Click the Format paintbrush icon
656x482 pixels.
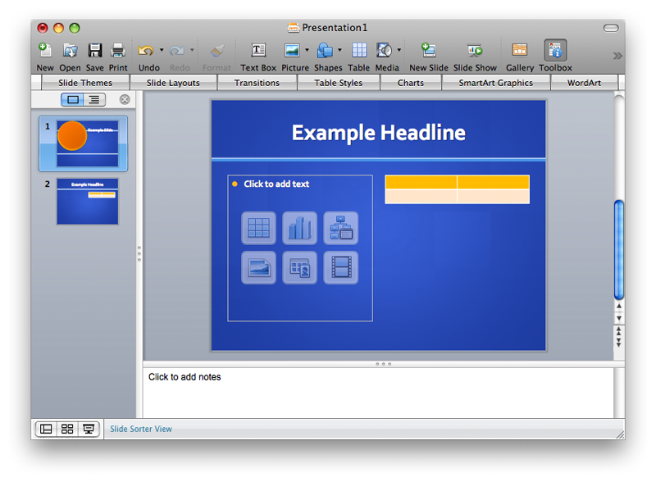pos(216,51)
